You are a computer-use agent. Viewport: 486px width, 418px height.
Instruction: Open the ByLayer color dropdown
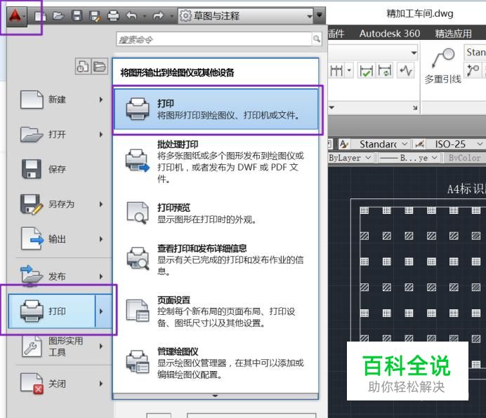click(350, 158)
